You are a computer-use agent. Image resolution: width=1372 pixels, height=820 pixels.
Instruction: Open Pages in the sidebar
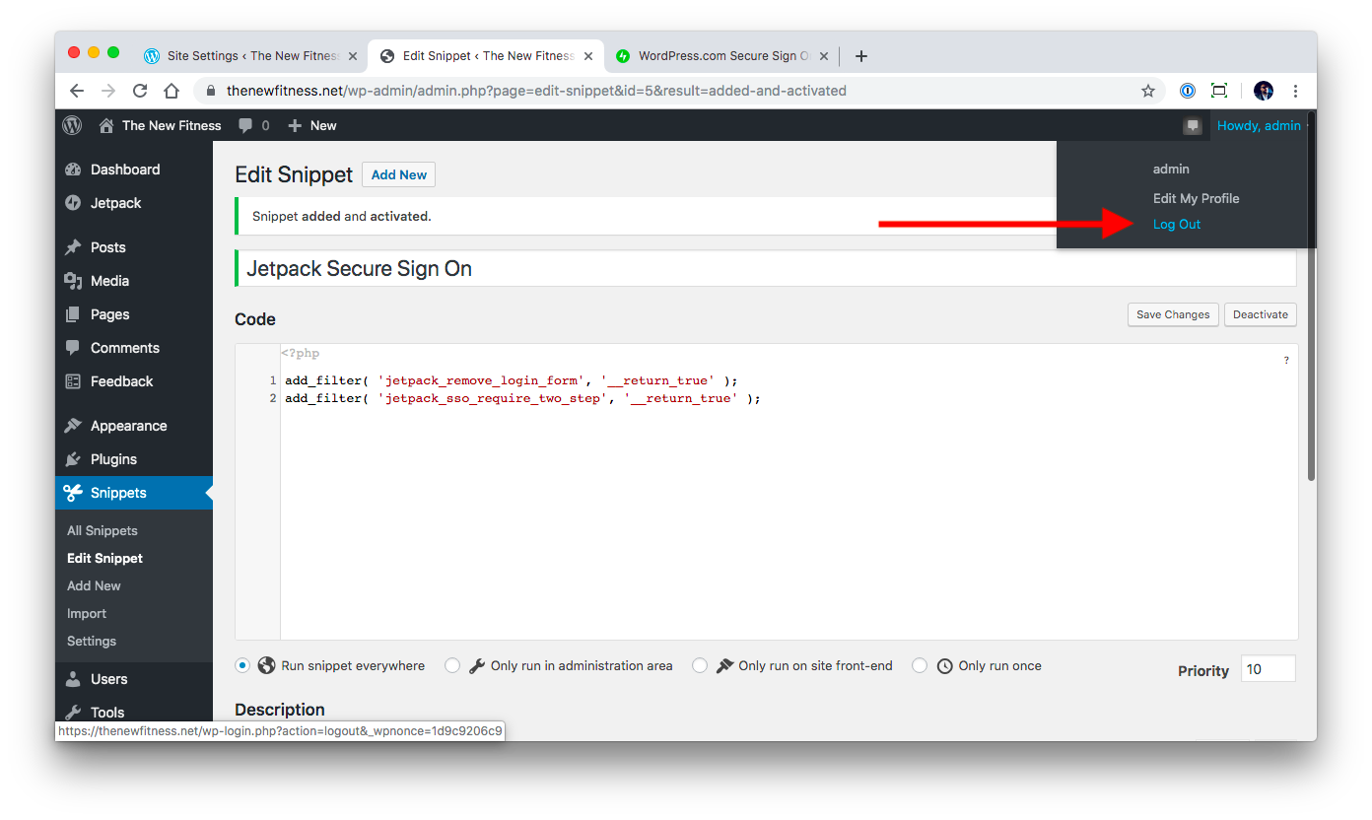tap(134, 314)
